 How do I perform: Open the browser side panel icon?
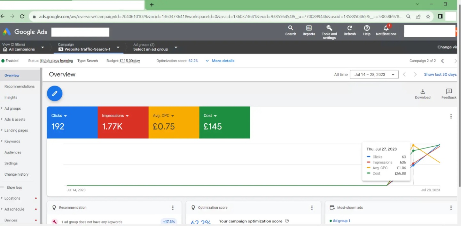click(x=440, y=17)
